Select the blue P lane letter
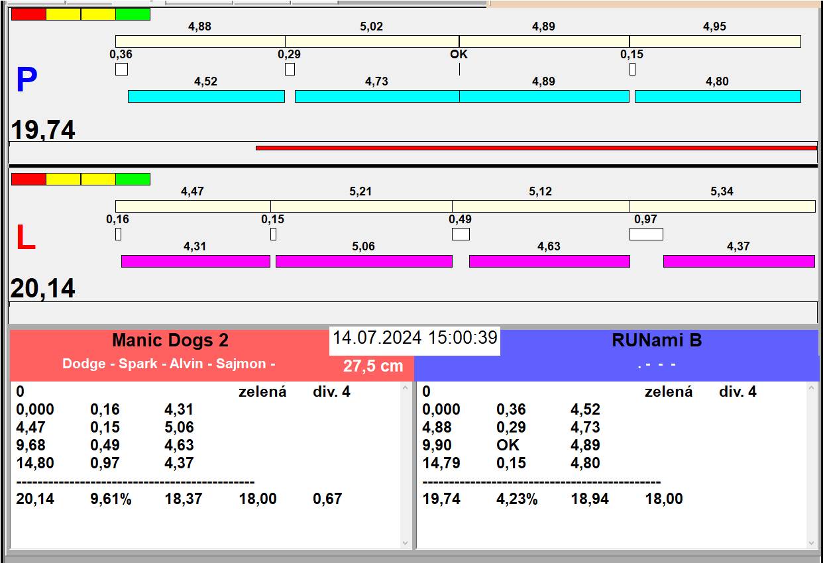The width and height of the screenshot is (823, 563). 26,81
